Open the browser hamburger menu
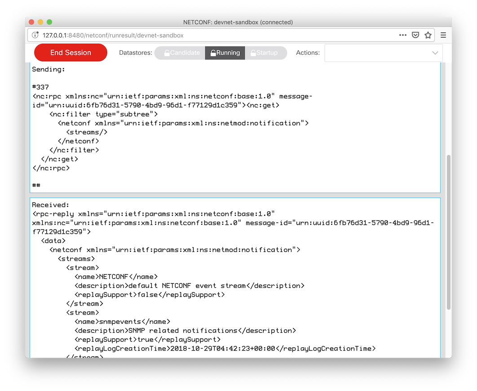The height and width of the screenshot is (391, 477). click(x=443, y=35)
